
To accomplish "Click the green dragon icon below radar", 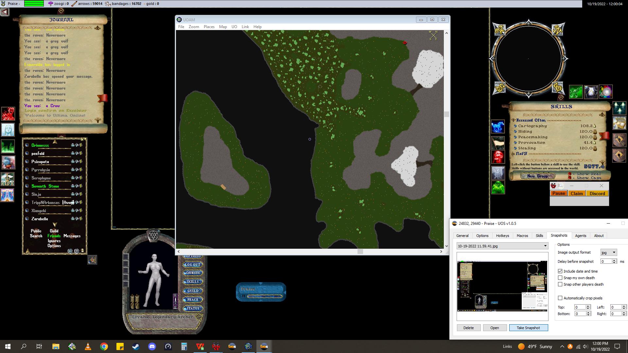I will 576,92.
